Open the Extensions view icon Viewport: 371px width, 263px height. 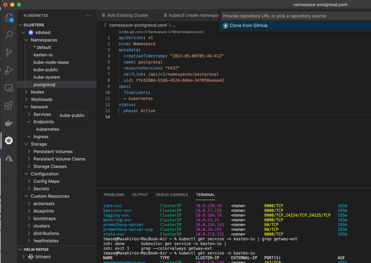pyautogui.click(x=9, y=105)
